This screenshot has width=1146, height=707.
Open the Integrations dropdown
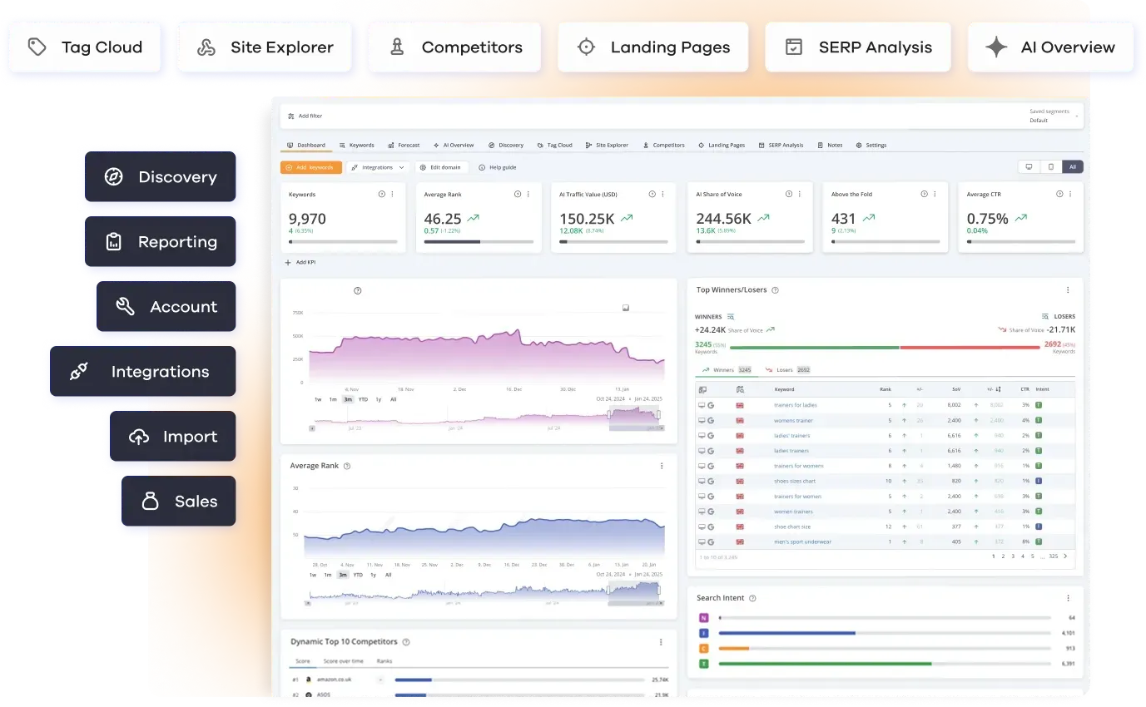(x=377, y=166)
